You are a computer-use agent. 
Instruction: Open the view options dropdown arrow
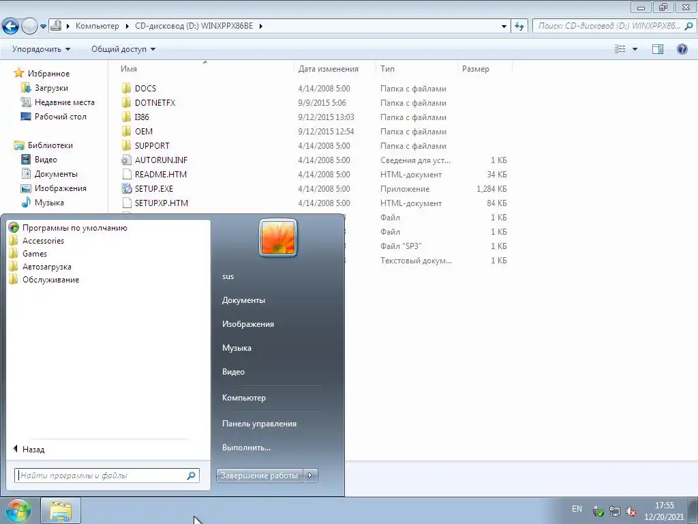635,49
